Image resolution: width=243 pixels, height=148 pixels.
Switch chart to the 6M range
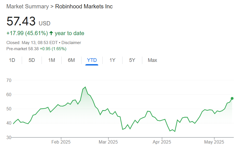[x=71, y=60]
